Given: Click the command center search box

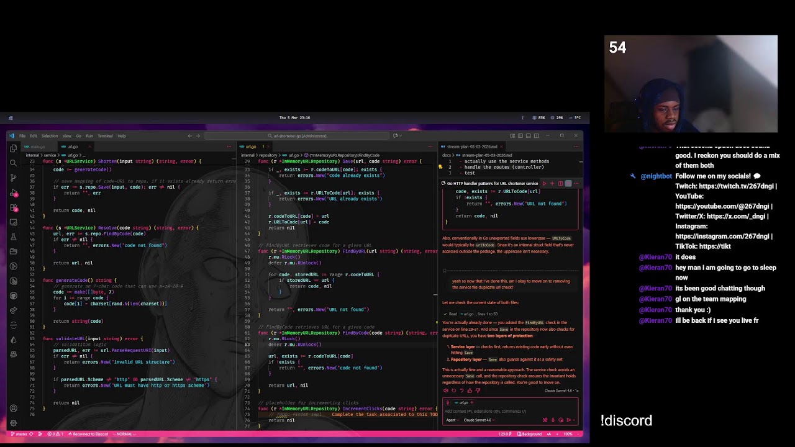Looking at the screenshot, I should 297,136.
